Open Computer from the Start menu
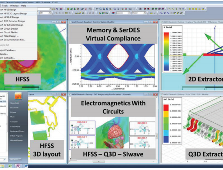 click(x=14, y=122)
